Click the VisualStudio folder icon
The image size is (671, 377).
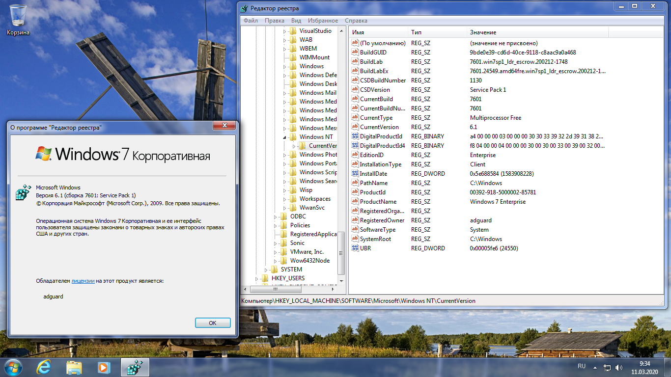(x=293, y=31)
